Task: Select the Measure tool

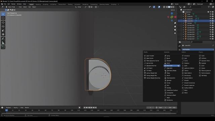Action: [x=3, y=43]
